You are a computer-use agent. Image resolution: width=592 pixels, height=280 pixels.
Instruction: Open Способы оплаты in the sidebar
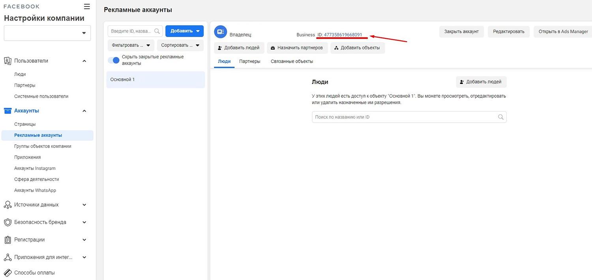[34, 273]
